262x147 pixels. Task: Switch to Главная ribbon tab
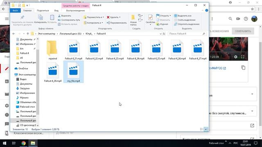[x=27, y=10]
